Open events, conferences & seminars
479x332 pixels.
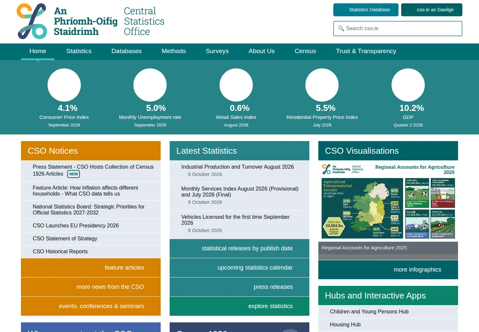[91, 306]
